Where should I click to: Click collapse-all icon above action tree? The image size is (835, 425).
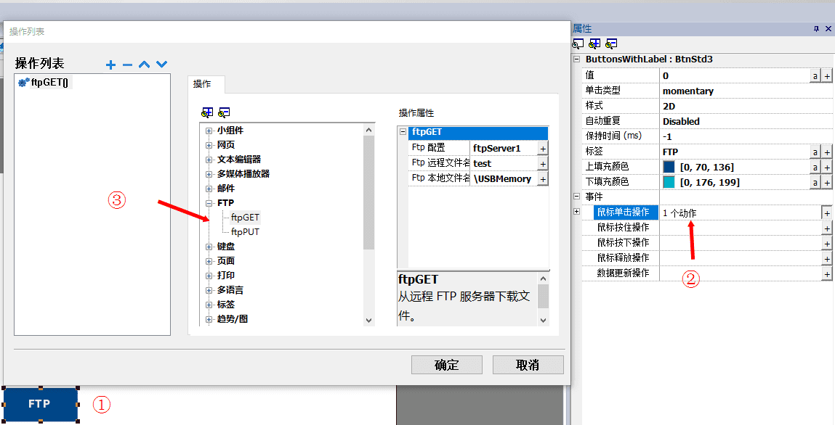tap(224, 112)
